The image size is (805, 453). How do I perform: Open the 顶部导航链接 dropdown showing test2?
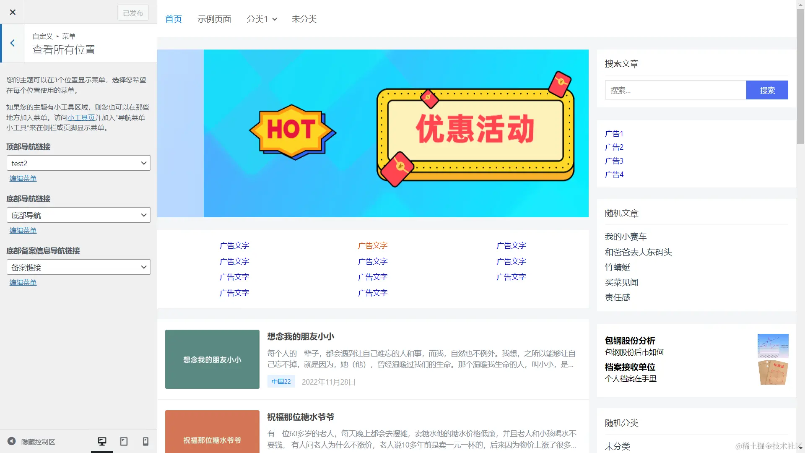click(79, 163)
